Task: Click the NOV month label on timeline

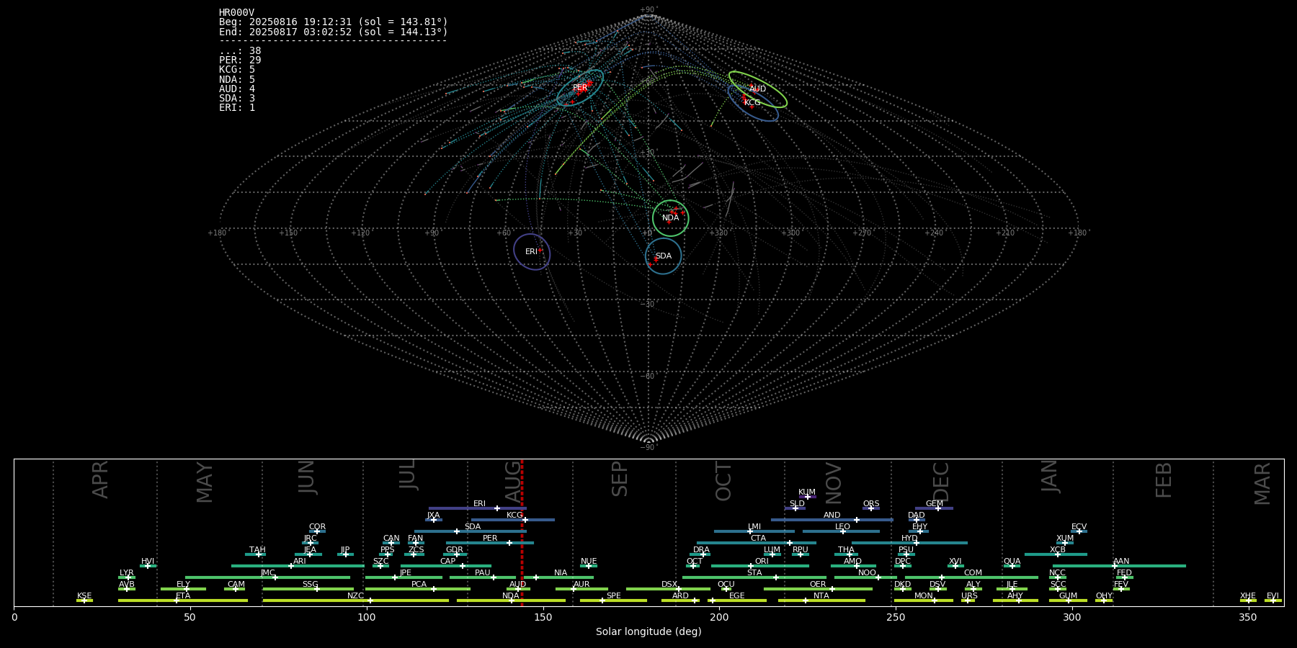Action: (833, 483)
